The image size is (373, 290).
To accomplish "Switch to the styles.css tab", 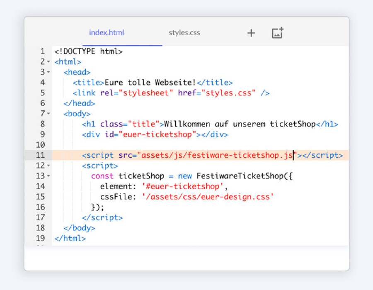I will (184, 33).
